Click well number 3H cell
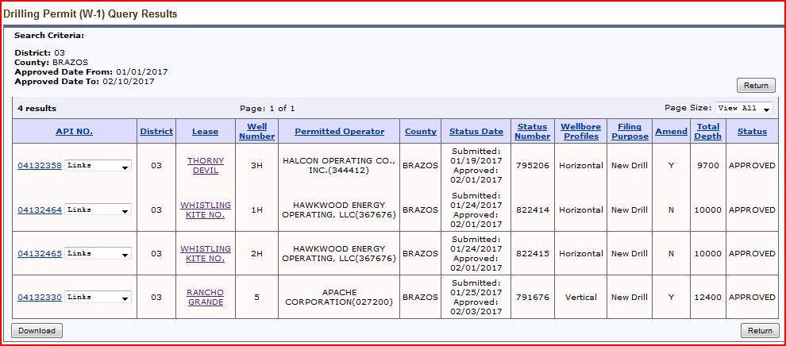Viewport: 786px width, 346px height. point(256,166)
